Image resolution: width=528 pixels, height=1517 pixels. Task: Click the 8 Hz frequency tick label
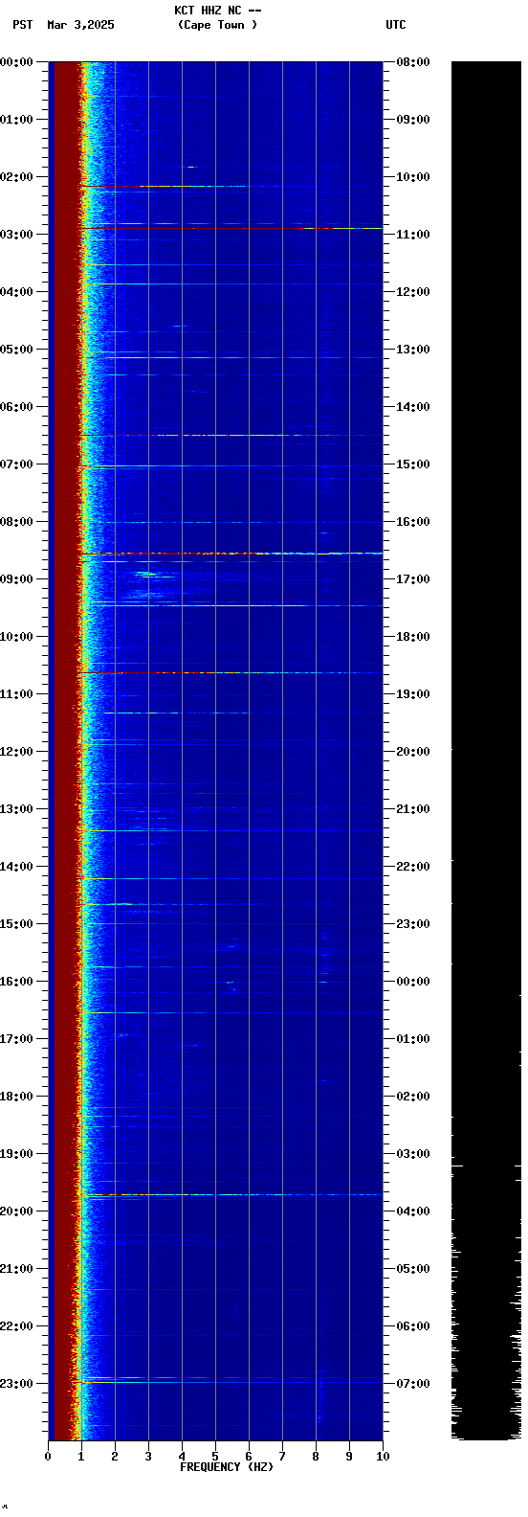click(316, 1457)
